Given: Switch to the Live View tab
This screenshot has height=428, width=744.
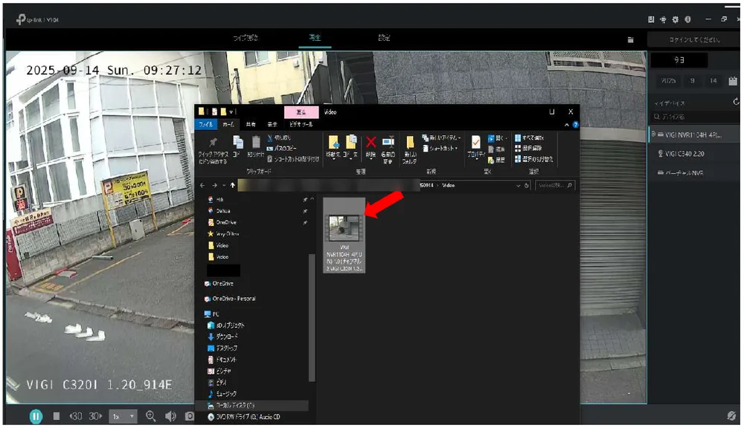Looking at the screenshot, I should [246, 37].
